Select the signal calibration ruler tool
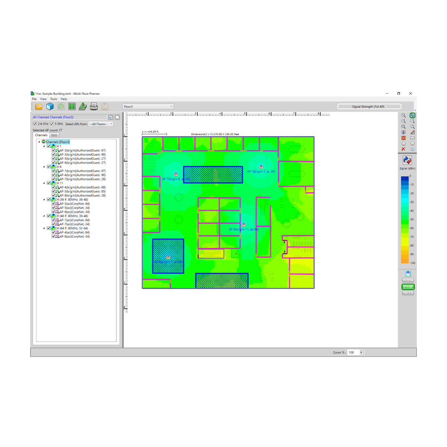Image resolution: width=447 pixels, height=447 pixels. tap(412, 132)
